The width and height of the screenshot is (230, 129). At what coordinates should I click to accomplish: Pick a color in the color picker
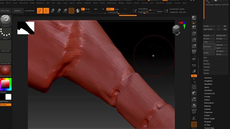(x=6, y=85)
